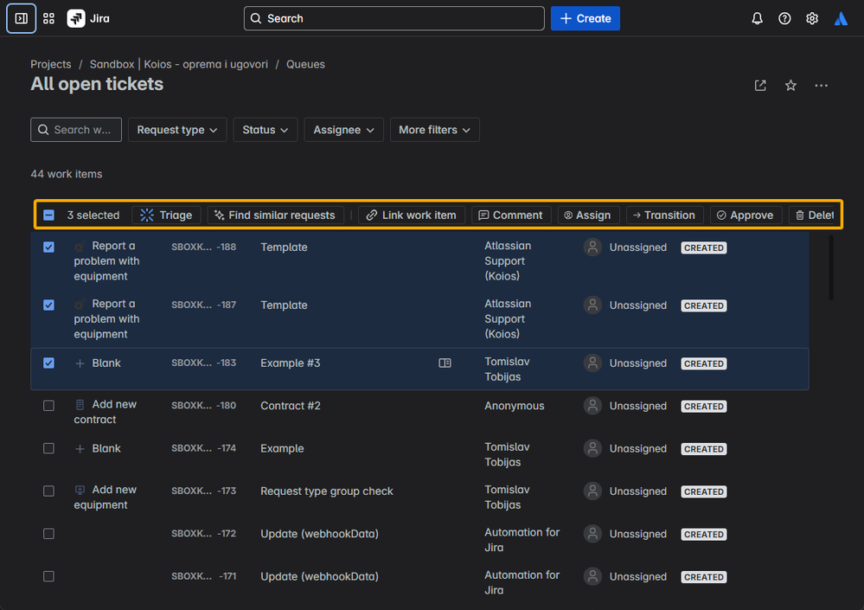Open the three-dot more actions menu
Screen dimensions: 864x610
pos(821,86)
